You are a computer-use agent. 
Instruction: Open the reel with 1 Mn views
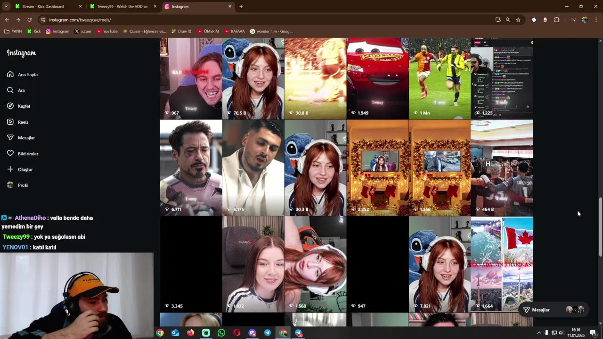coord(440,79)
